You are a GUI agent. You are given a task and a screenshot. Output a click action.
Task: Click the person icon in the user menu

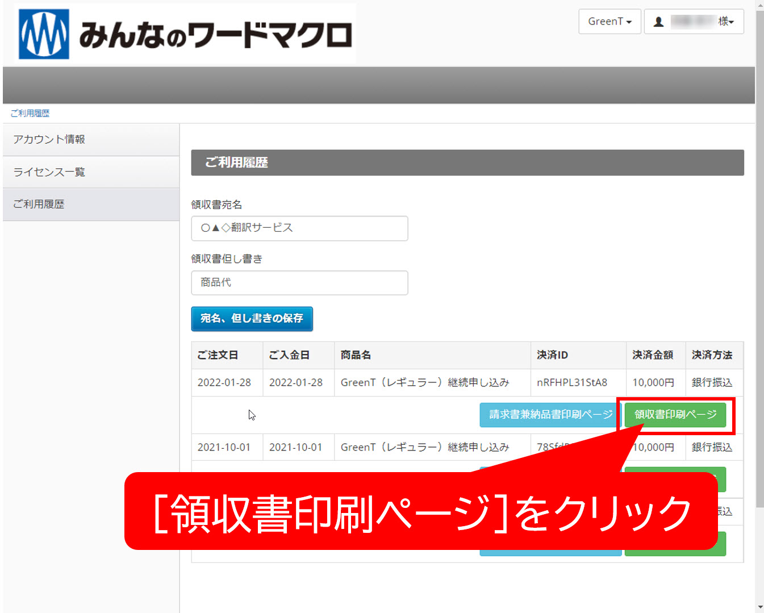coord(658,22)
